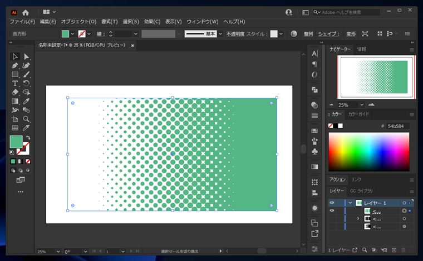Image resolution: width=423 pixels, height=261 pixels.
Task: Enable Draw Inside mode
Action: click(28, 170)
